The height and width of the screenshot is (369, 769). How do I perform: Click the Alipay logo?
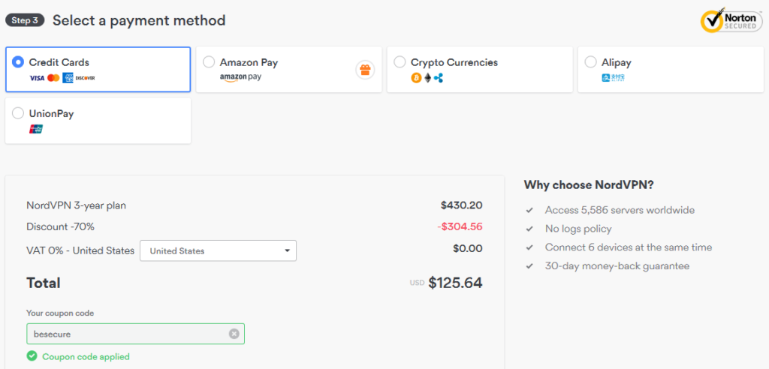(x=613, y=77)
